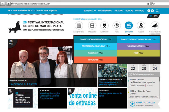The width and height of the screenshot is (169, 112).
Task: Open the Noticias menu item
Action: tap(129, 11)
